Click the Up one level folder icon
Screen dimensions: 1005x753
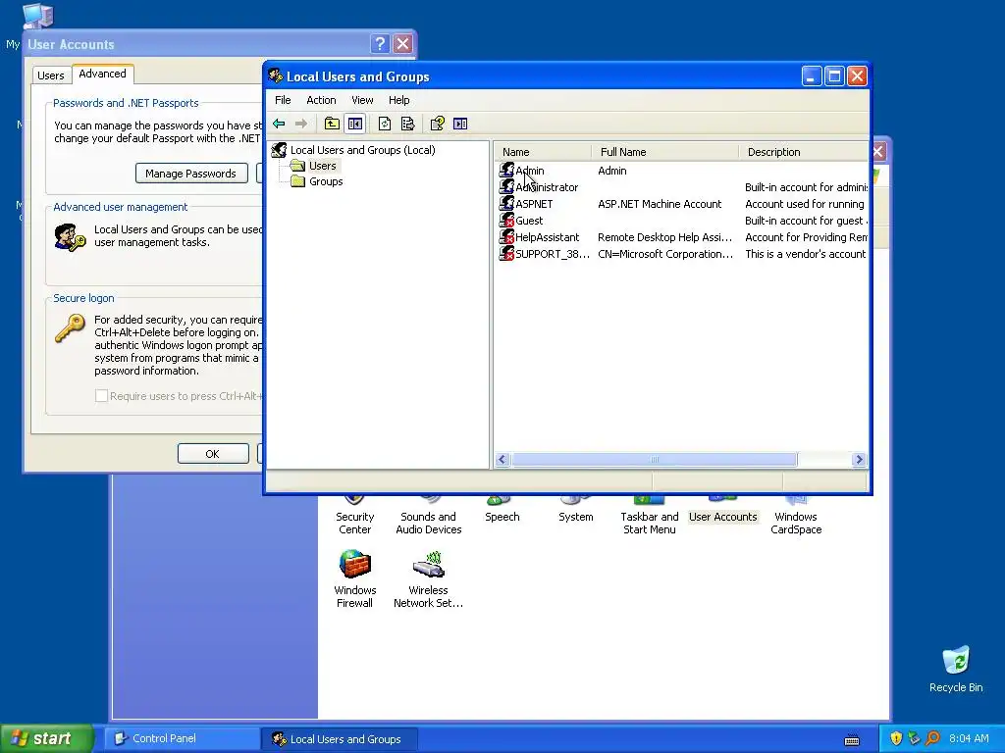point(332,124)
